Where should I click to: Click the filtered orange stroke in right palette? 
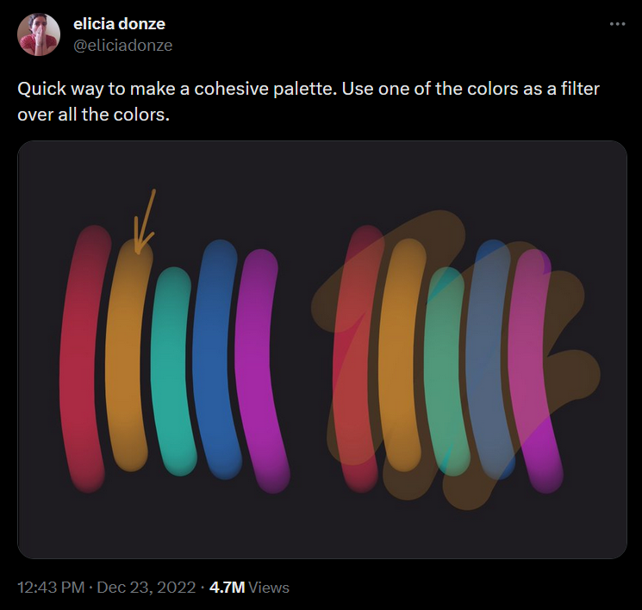(401, 362)
